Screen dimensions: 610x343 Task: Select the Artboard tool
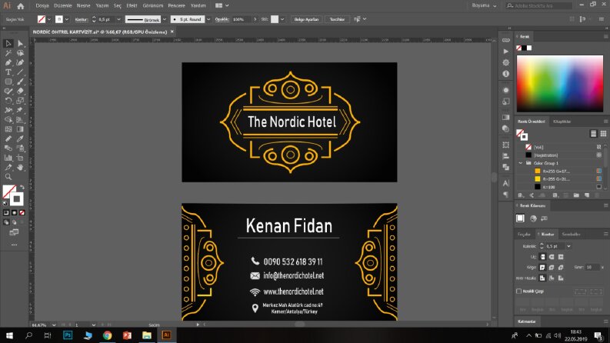20,158
